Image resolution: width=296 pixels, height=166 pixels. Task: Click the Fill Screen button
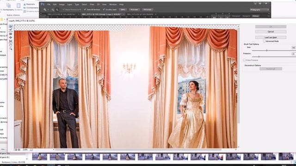coord(148,10)
